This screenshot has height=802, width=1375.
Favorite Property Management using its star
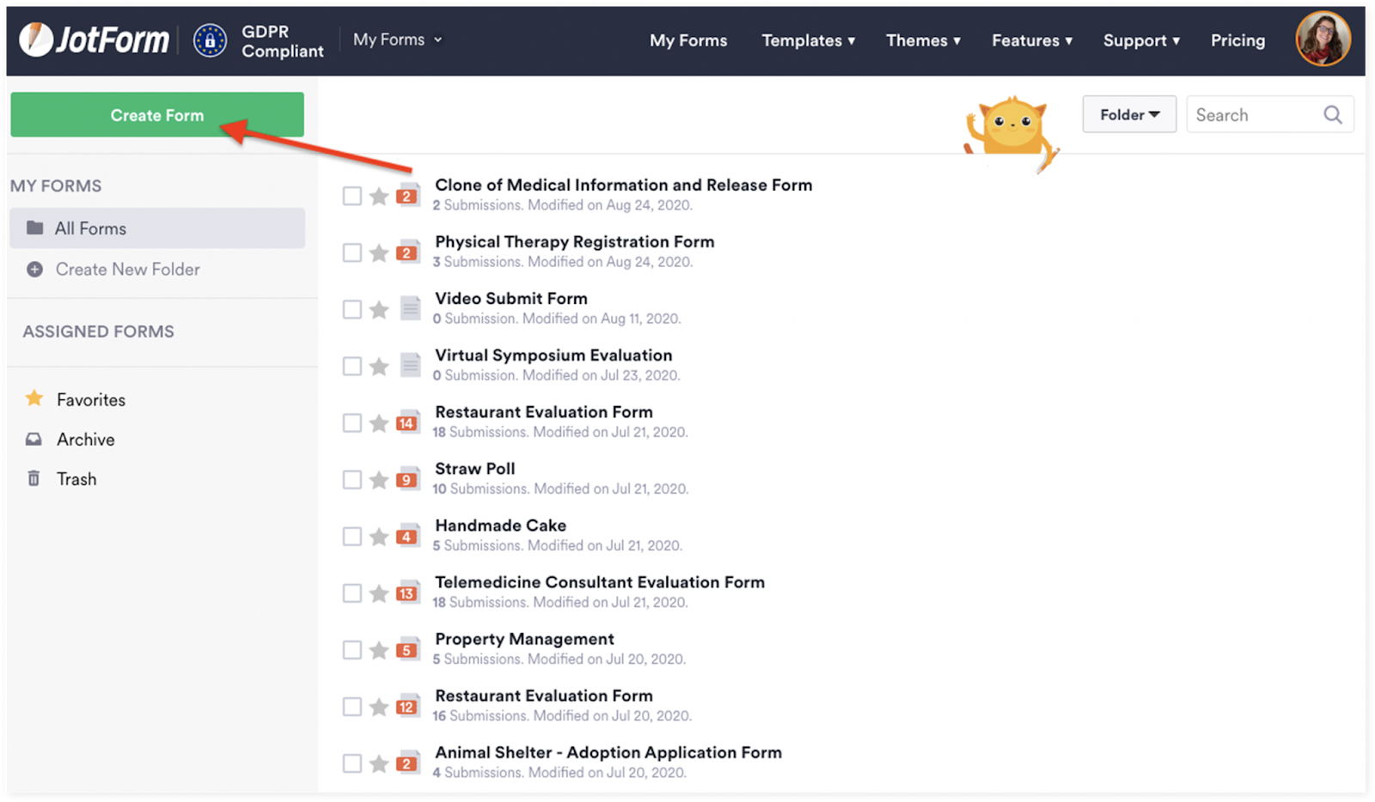[379, 649]
